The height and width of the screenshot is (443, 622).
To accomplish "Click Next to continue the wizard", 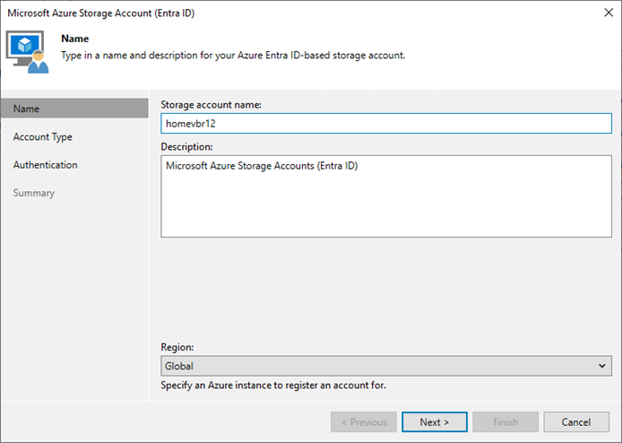I will (x=435, y=422).
